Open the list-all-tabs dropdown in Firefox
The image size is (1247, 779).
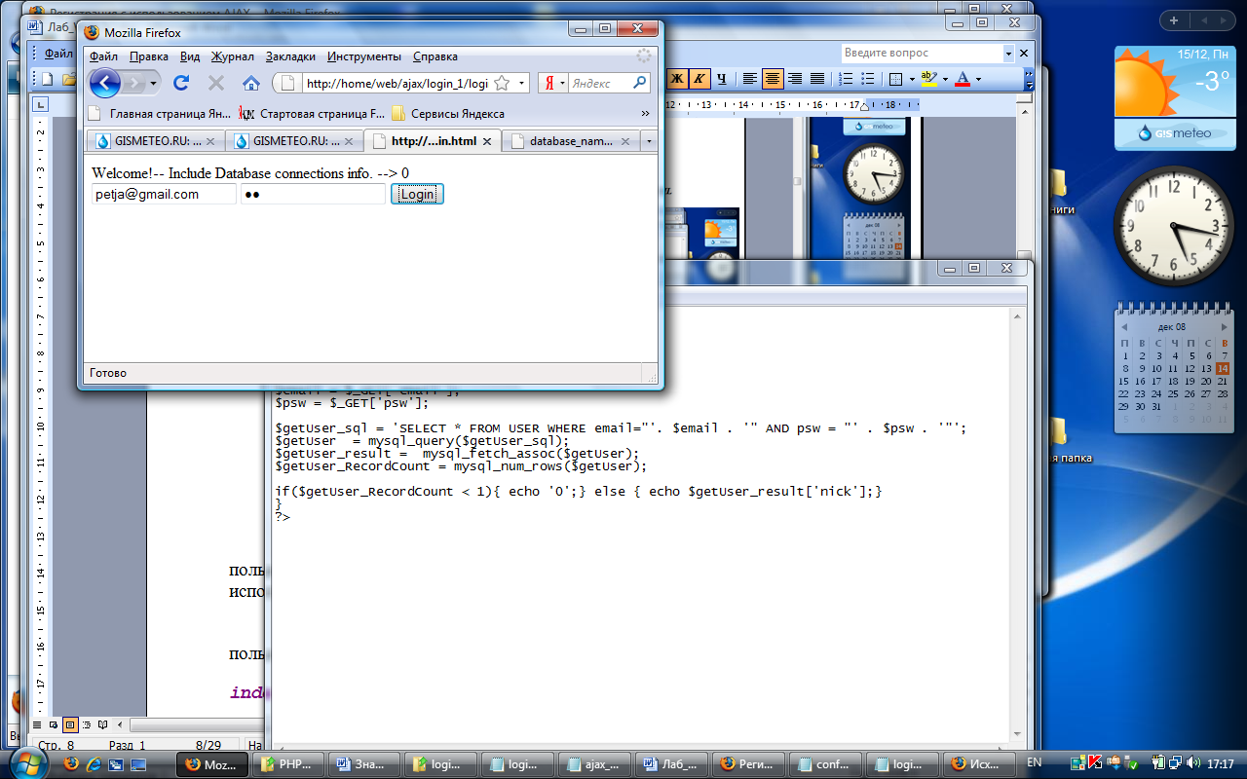tap(648, 141)
